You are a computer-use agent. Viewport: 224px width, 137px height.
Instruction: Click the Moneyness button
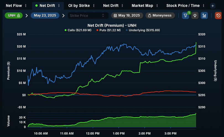tap(160, 15)
